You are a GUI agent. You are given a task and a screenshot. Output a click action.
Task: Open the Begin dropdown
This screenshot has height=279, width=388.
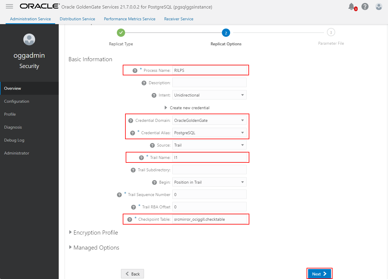209,182
